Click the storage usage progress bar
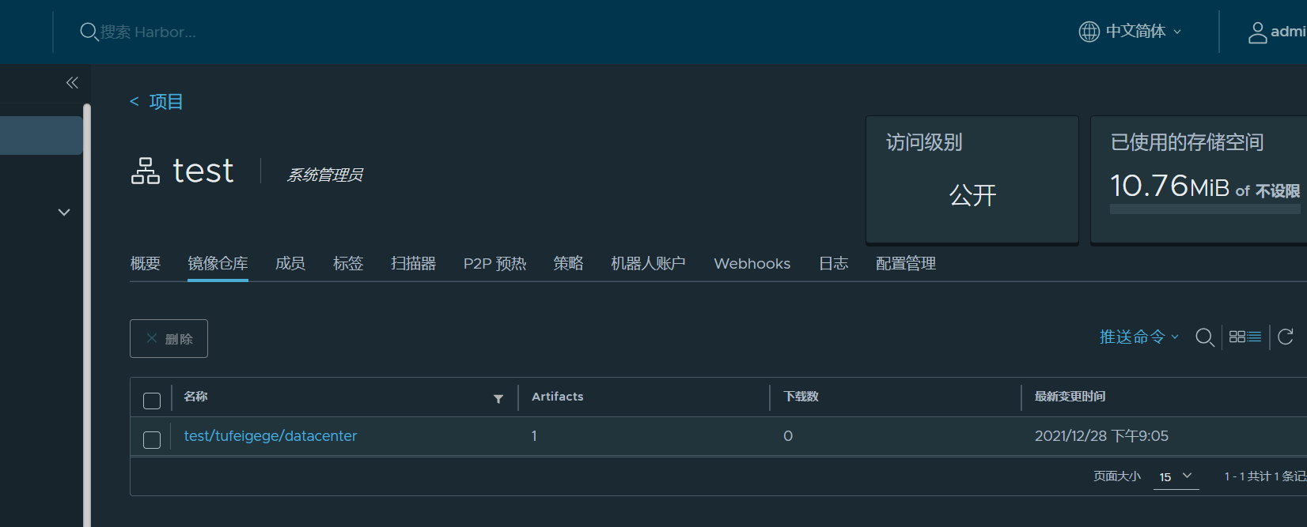The image size is (1307, 527). pos(1205,209)
